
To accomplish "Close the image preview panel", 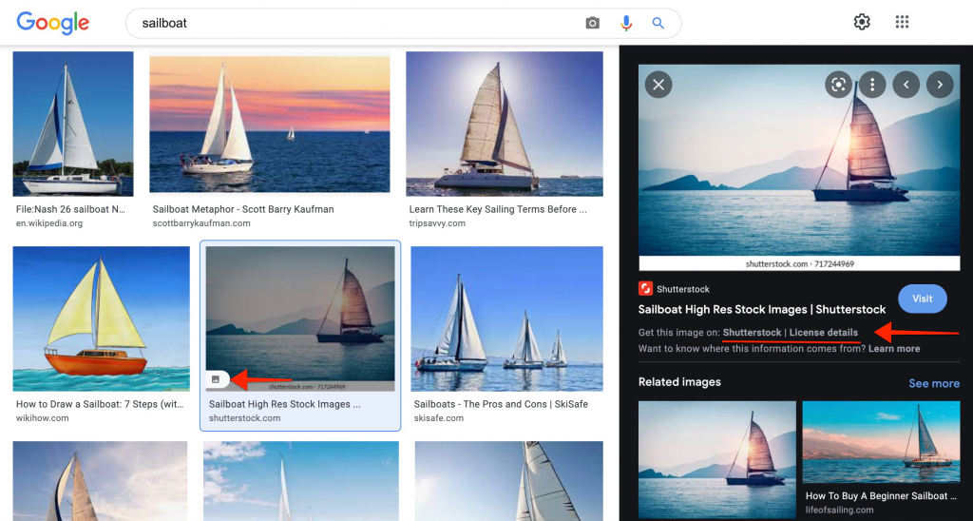I will 658,85.
